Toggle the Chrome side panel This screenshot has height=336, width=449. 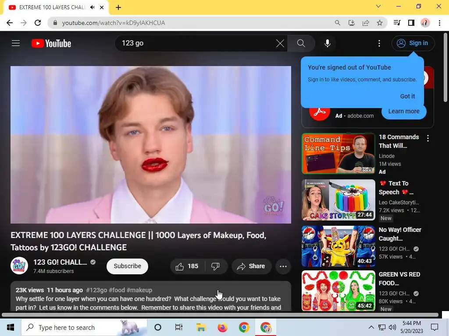pyautogui.click(x=411, y=23)
